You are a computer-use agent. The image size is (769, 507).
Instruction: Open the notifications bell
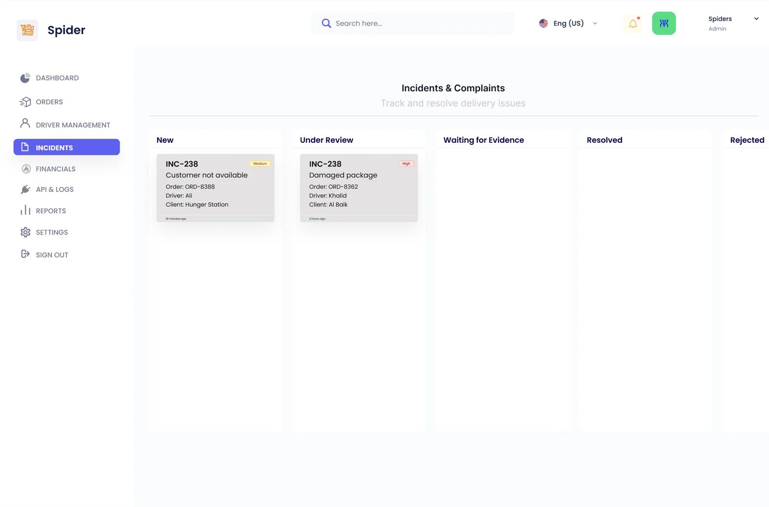[x=633, y=24]
